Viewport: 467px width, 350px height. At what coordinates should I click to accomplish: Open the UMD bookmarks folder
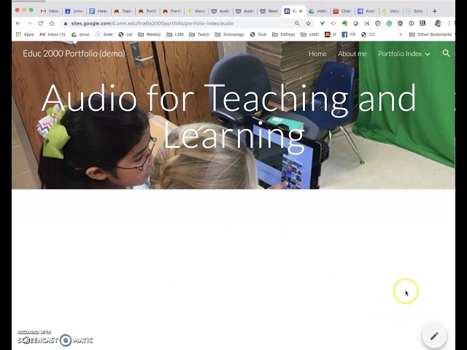309,34
